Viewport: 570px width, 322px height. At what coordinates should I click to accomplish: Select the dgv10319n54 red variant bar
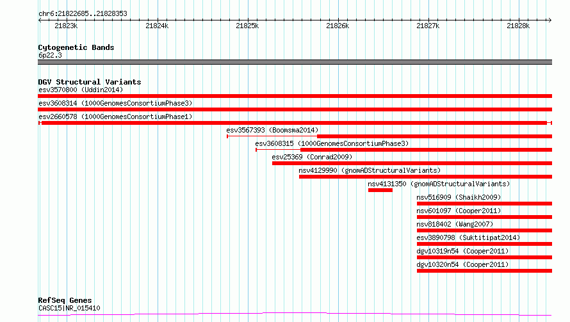[485, 257]
